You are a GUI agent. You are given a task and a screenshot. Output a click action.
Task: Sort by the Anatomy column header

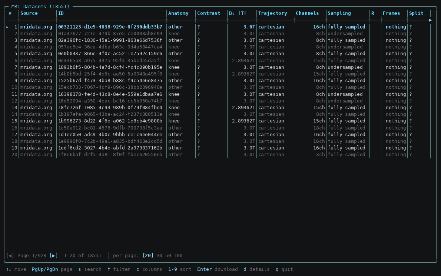[178, 13]
